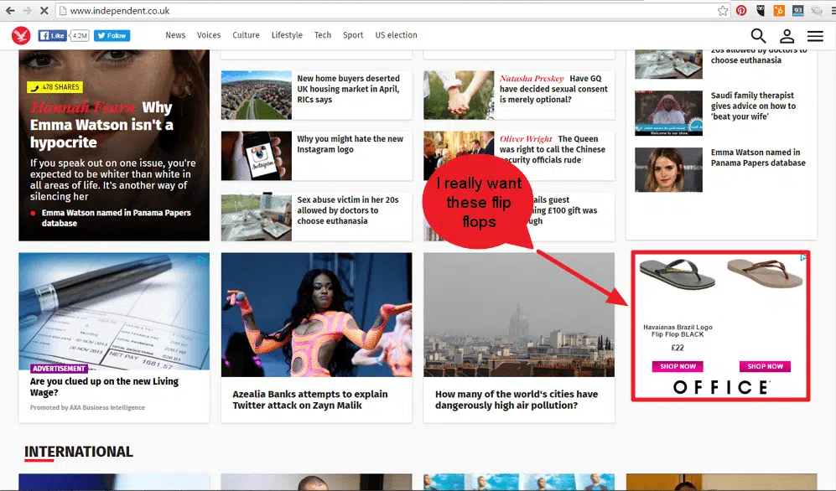Image resolution: width=836 pixels, height=491 pixels.
Task: Bookmark page with the star icon
Action: point(723,11)
